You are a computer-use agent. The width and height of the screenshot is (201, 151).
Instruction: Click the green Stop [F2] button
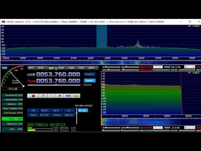13,119
